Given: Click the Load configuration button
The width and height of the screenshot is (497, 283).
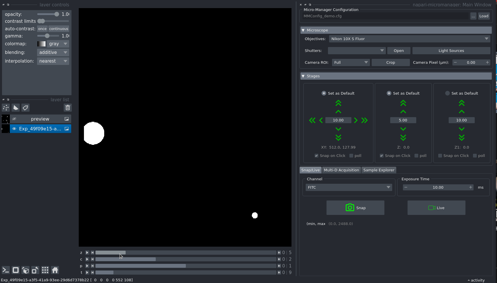Looking at the screenshot, I should pos(484,16).
